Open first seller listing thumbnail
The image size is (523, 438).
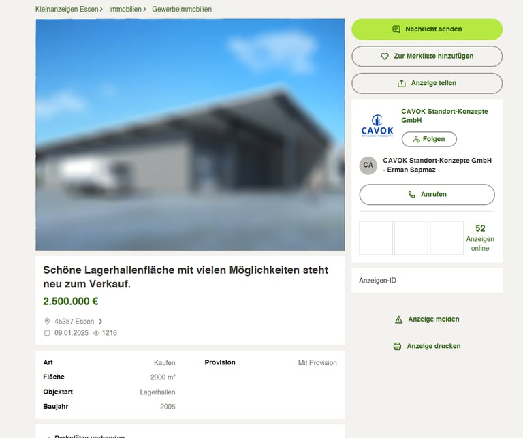pos(376,238)
